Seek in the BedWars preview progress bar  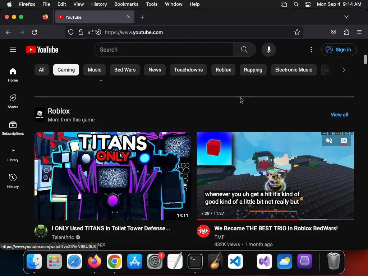[x=275, y=220]
